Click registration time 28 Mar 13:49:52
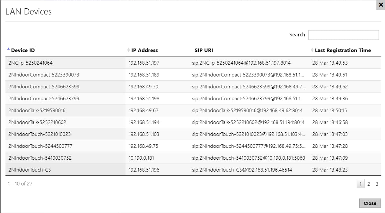 click(x=330, y=87)
